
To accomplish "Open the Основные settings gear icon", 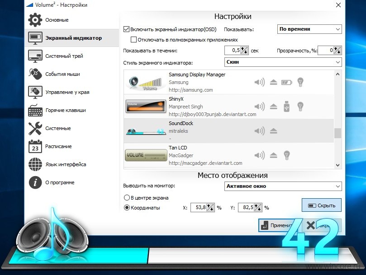I will [x=35, y=20].
